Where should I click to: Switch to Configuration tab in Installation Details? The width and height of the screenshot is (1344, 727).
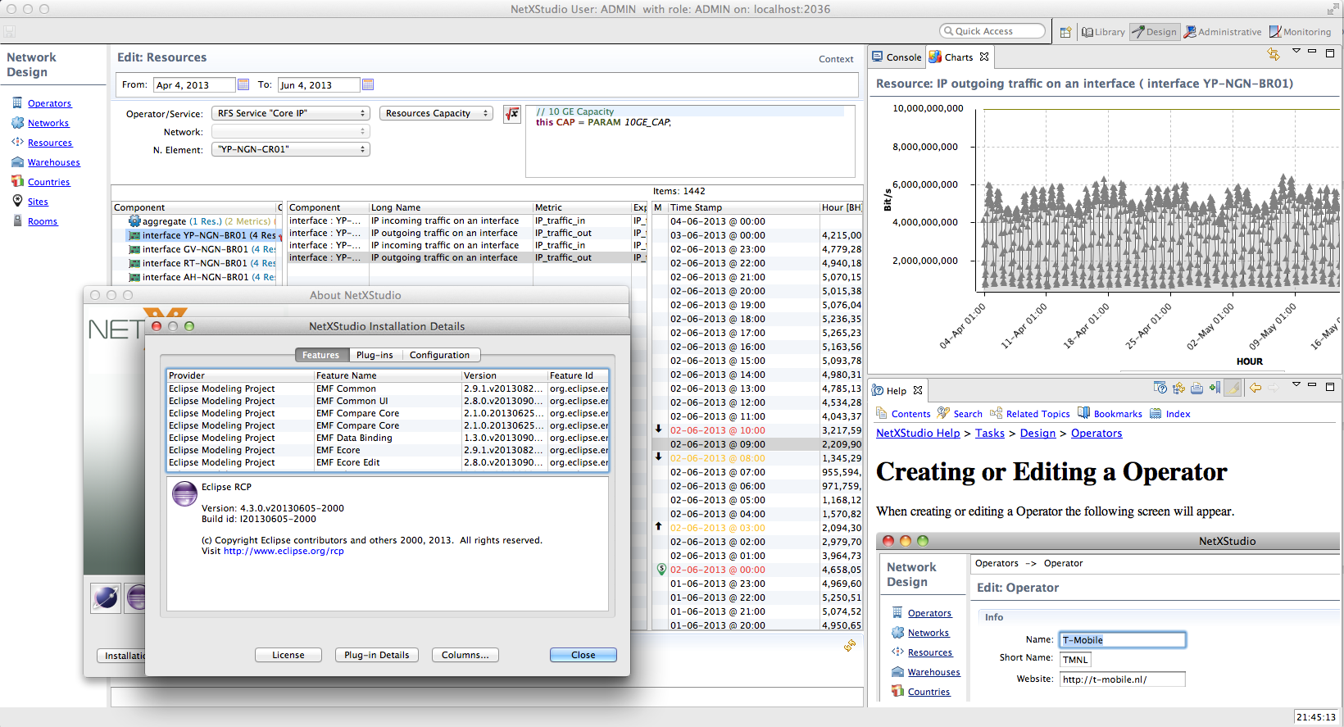439,355
